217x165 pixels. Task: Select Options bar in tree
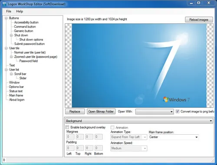pos(16,87)
